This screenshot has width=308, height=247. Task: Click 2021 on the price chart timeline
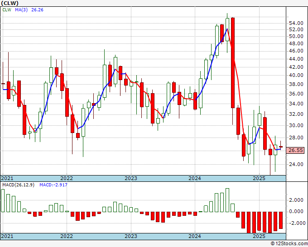(x=7, y=178)
